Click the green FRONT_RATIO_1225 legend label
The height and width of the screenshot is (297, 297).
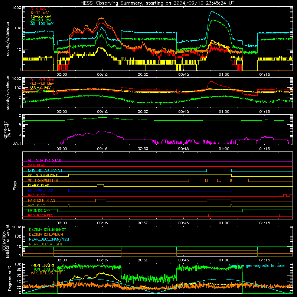pos(48,269)
